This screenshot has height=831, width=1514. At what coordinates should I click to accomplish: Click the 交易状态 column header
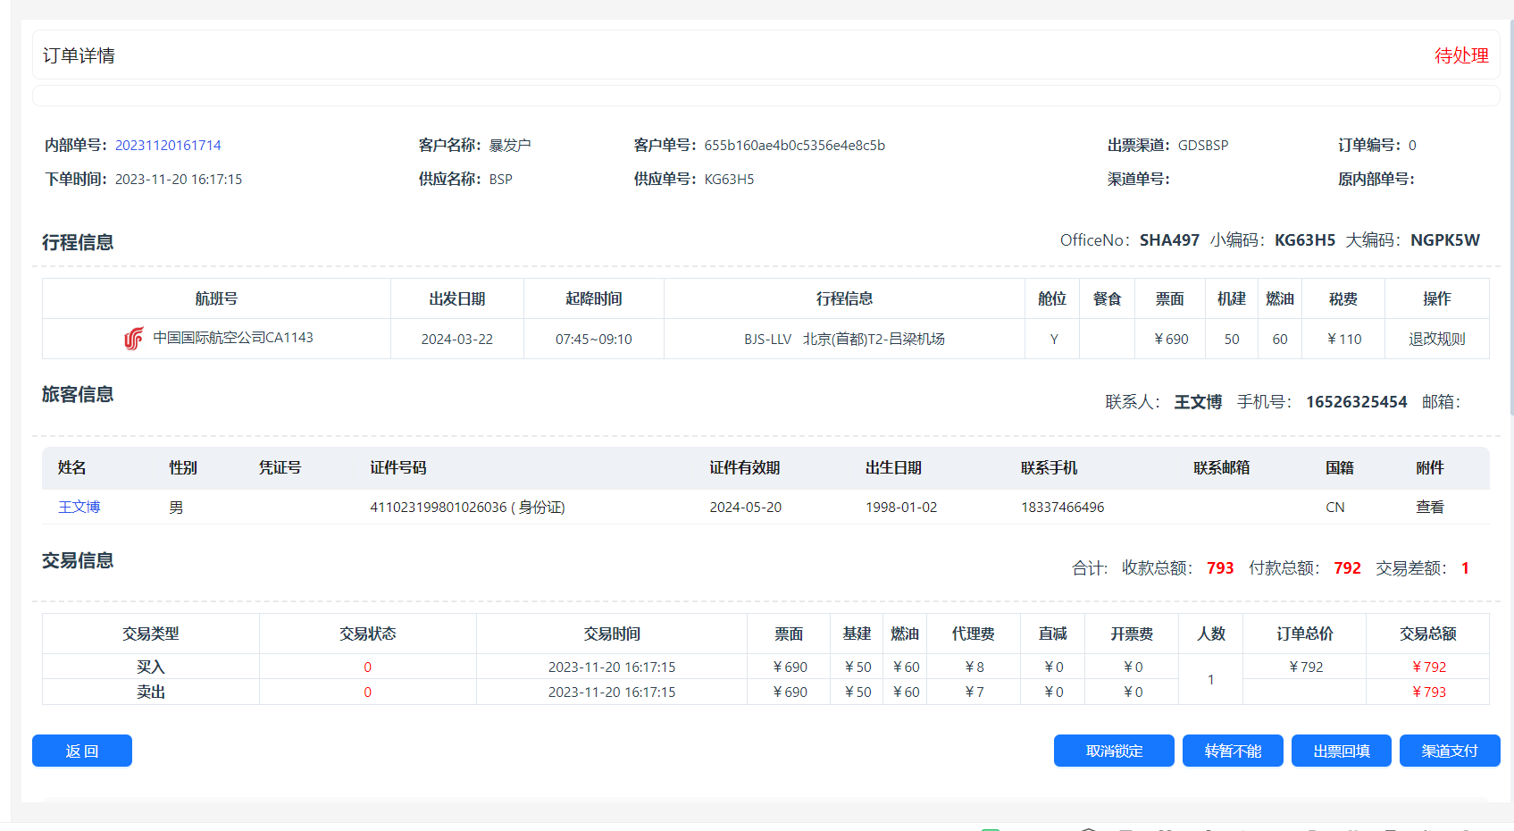(367, 634)
